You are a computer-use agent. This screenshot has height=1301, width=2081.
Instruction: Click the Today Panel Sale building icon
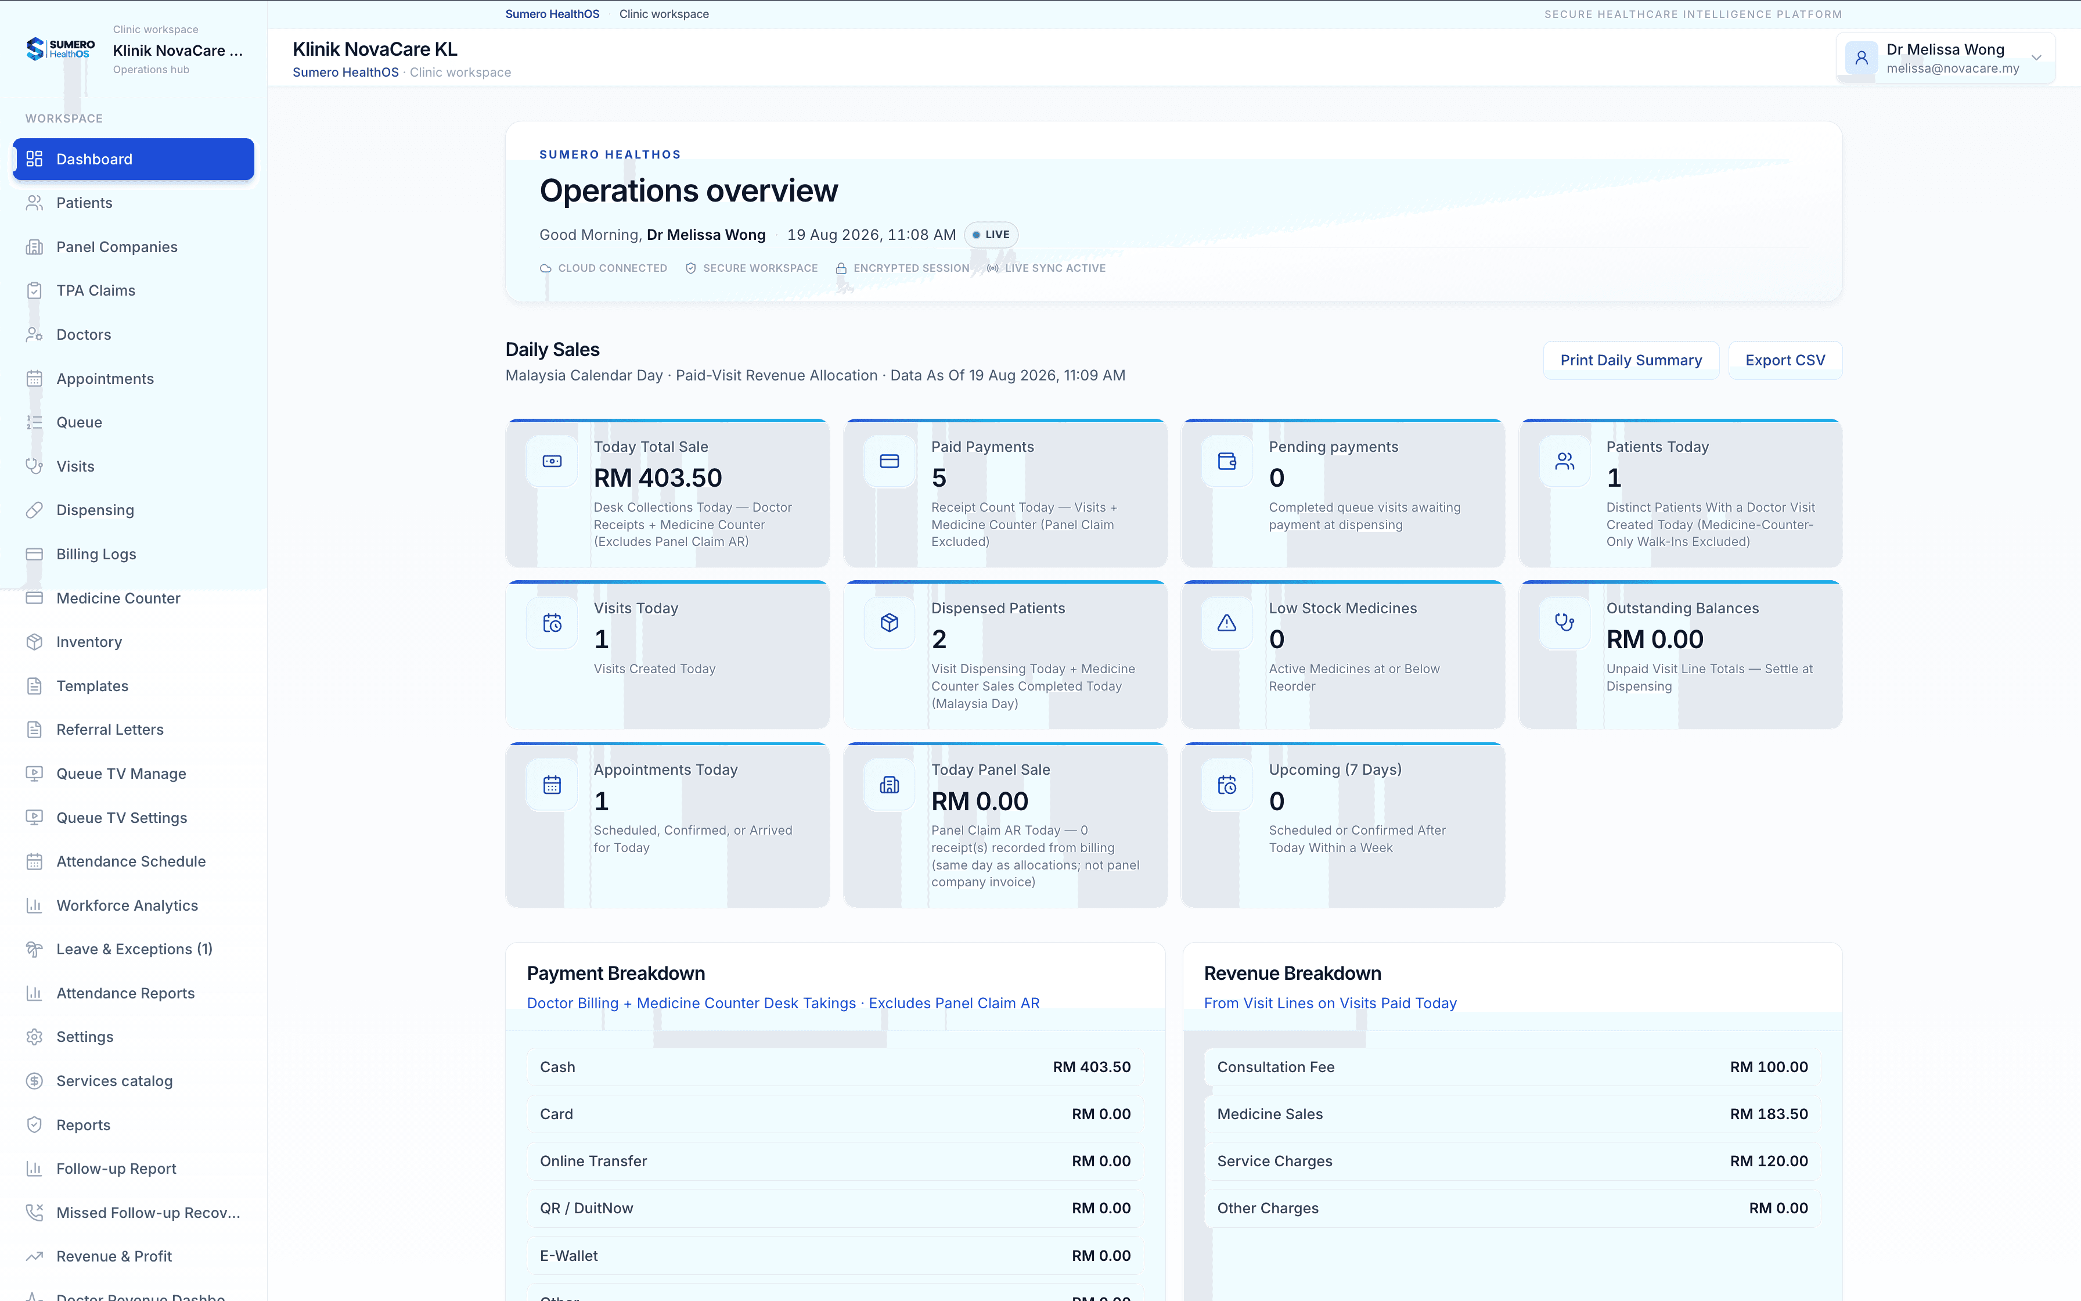click(x=889, y=785)
